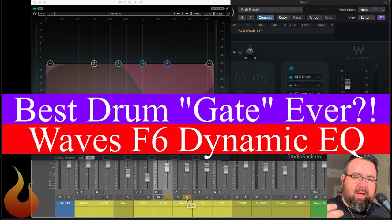Click Save in the F6 toolbar
The image size is (392, 220).
point(220,13)
